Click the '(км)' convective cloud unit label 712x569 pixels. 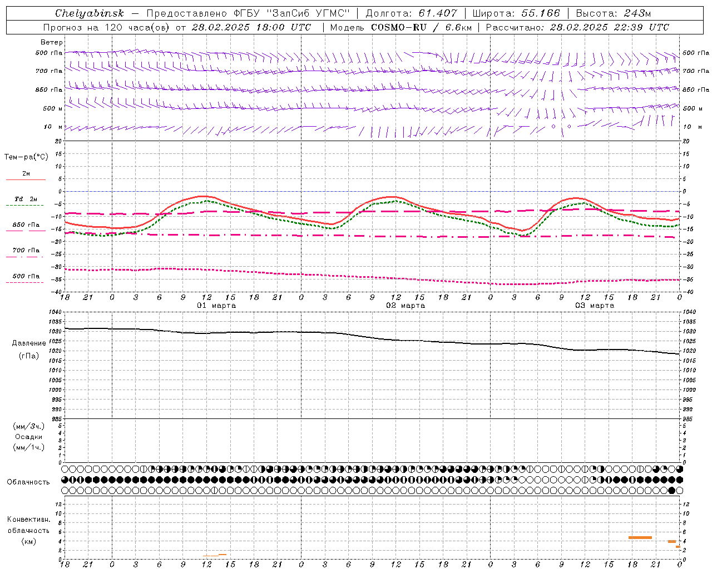coord(29,542)
